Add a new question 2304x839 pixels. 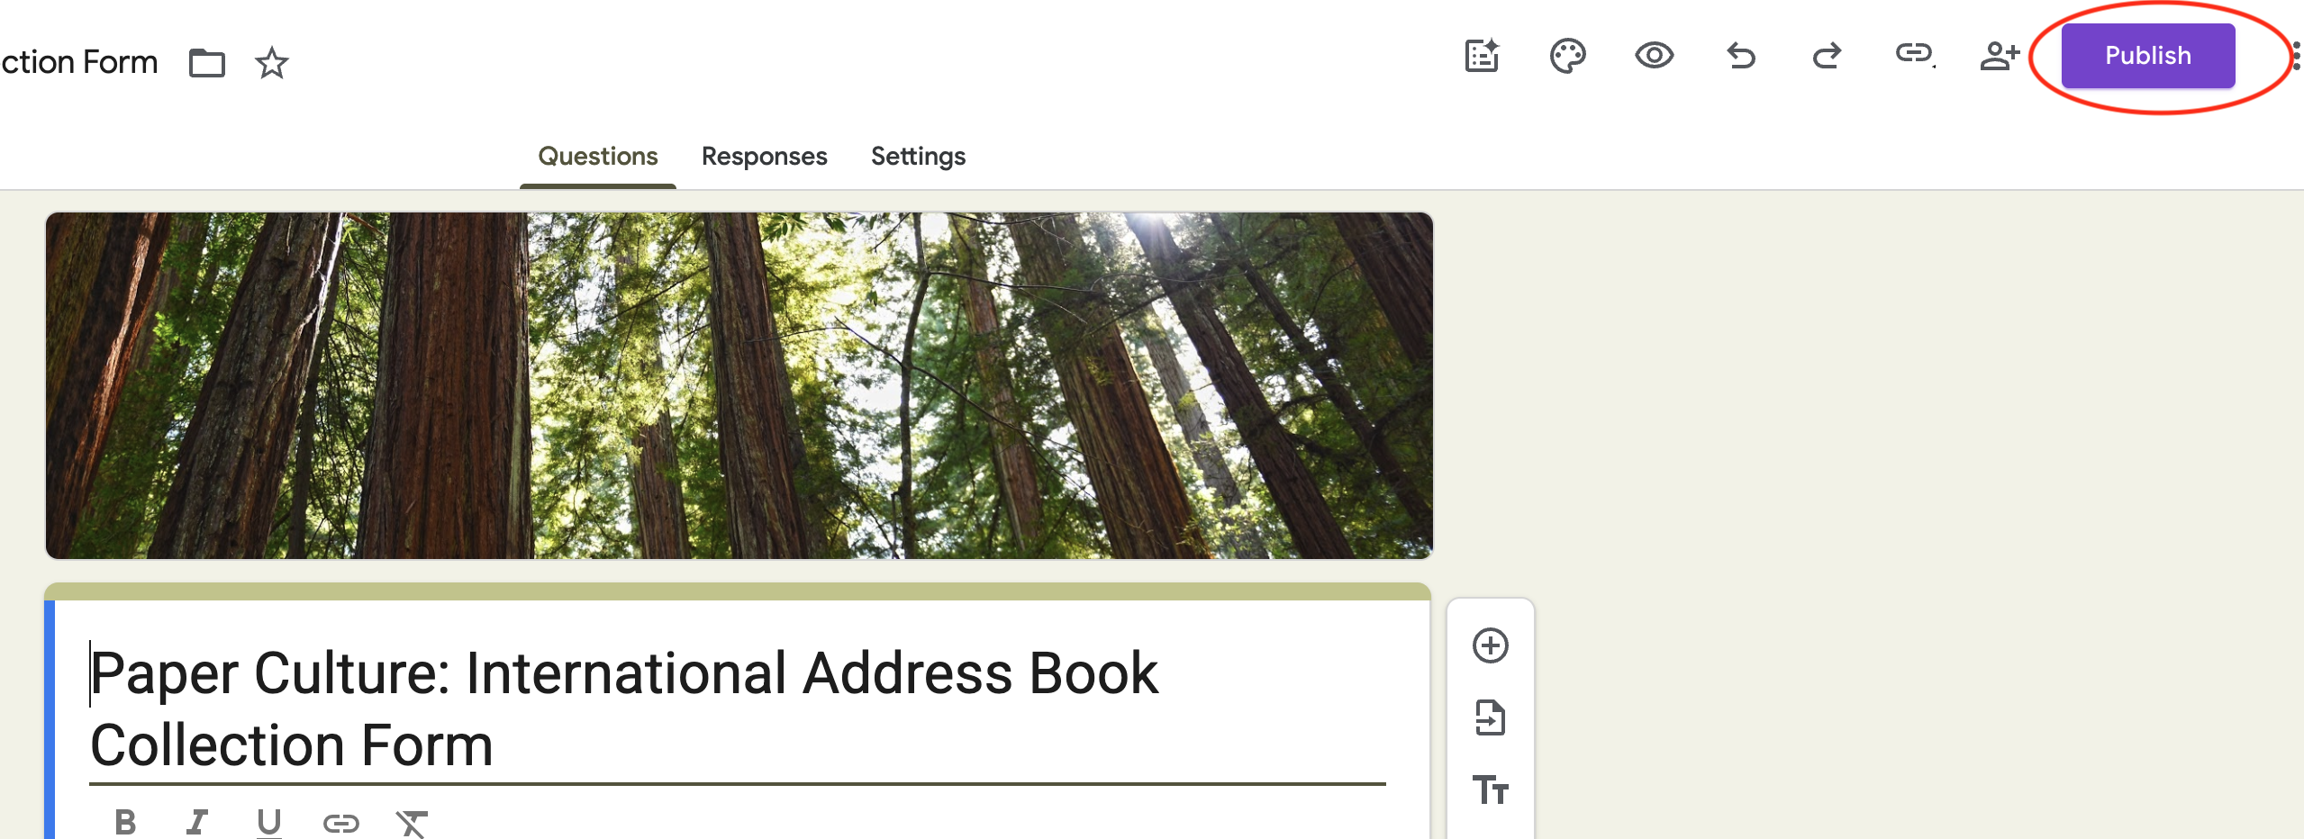point(1490,645)
